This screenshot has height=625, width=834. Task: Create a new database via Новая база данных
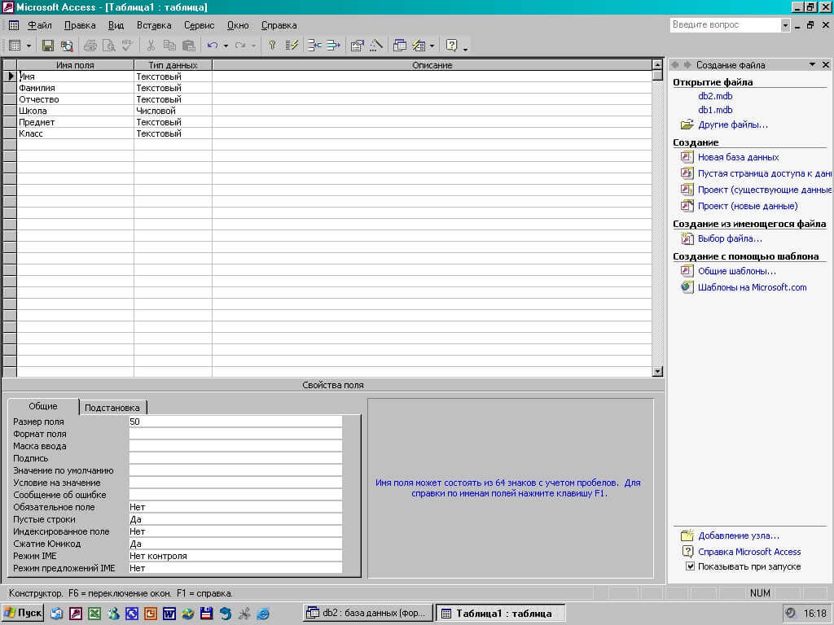click(x=738, y=156)
